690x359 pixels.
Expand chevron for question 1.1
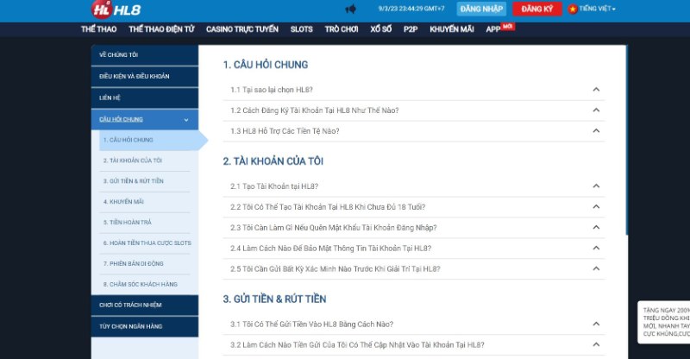coord(596,90)
